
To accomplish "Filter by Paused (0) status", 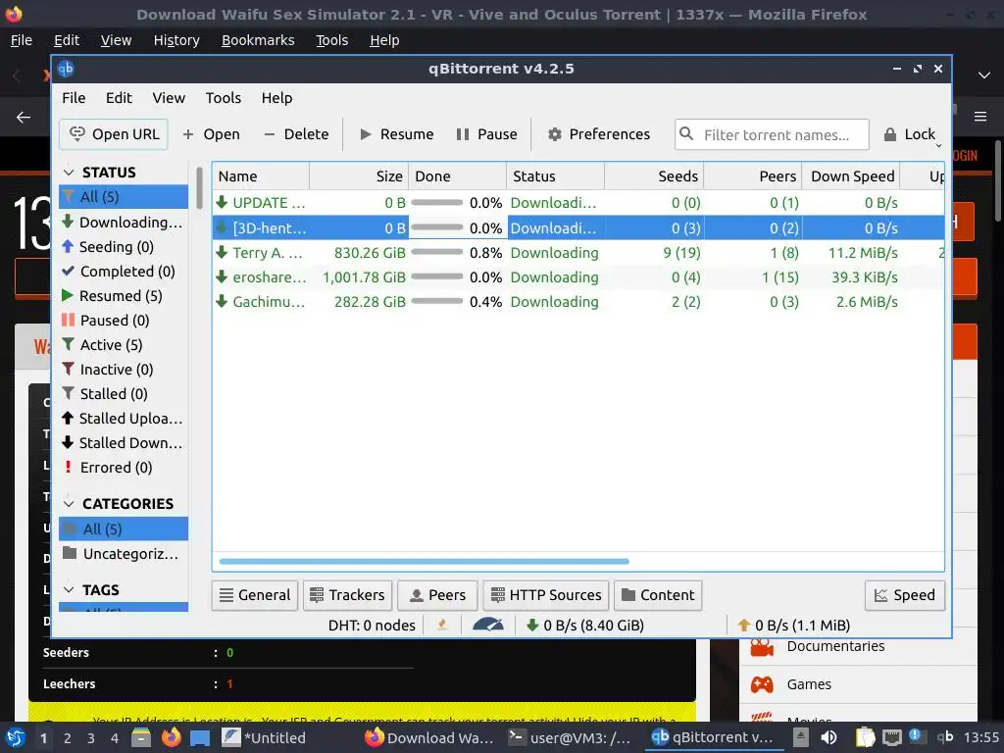I will pyautogui.click(x=124, y=321).
